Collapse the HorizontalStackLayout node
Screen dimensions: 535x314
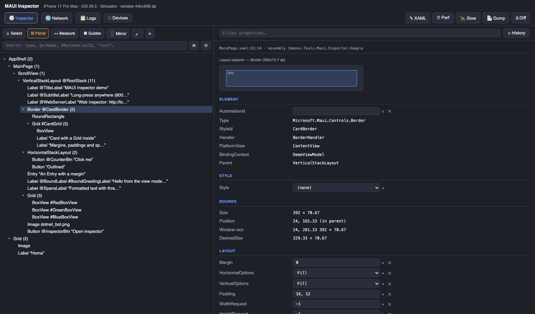pos(23,153)
